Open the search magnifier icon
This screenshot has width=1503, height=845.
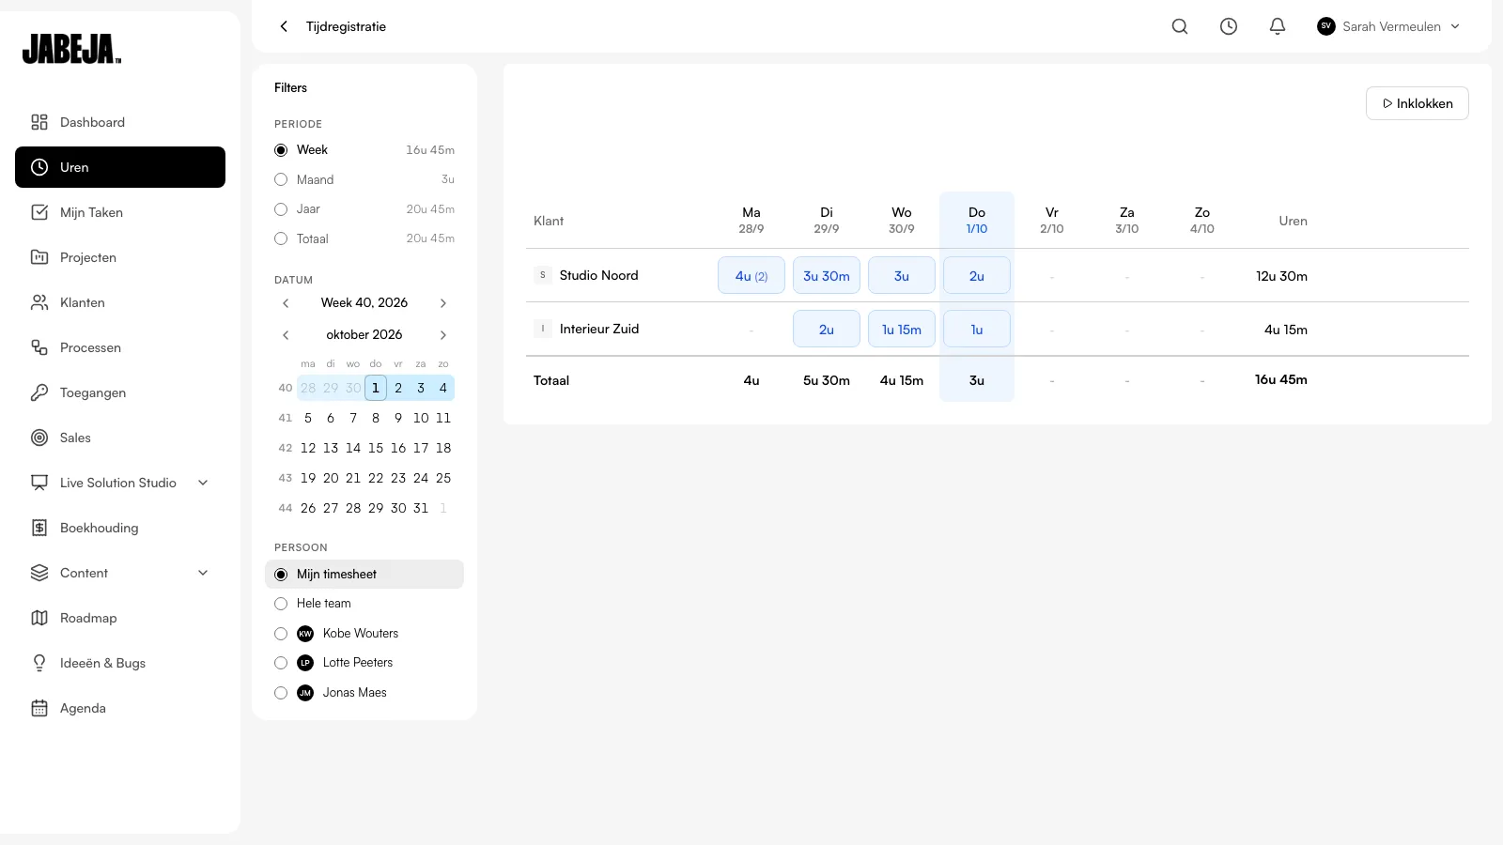(1180, 26)
